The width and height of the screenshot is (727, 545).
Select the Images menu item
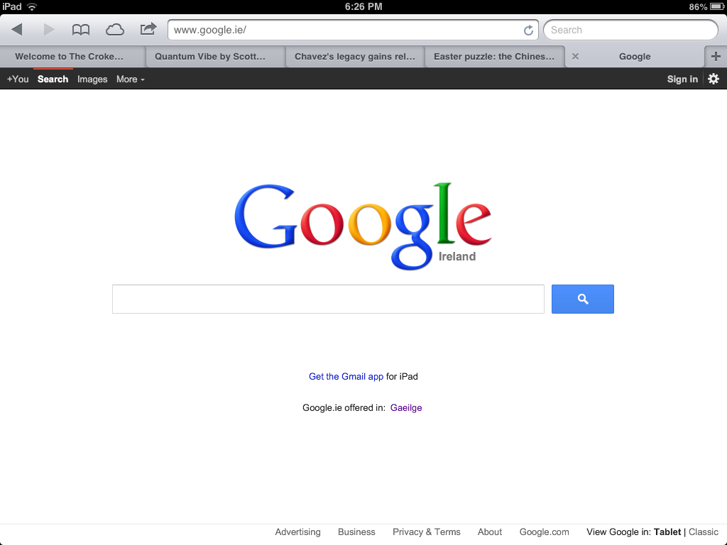coord(92,79)
